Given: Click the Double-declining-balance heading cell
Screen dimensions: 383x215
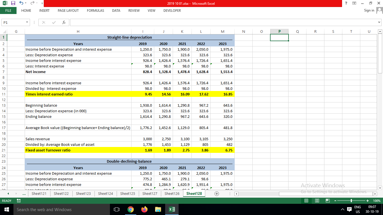Looking at the screenshot, I should [x=130, y=161].
